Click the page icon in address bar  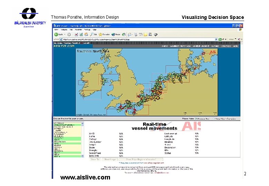pos(61,39)
